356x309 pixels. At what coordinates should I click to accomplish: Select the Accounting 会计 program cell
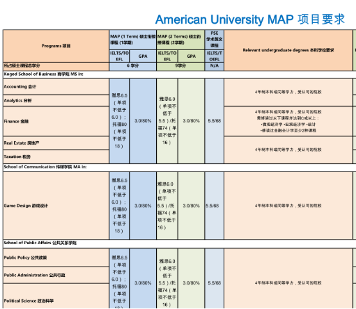(x=56, y=87)
